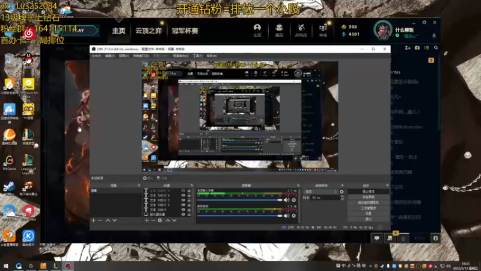Add a new scene with plus icon
The image size is (481, 271).
click(94, 220)
